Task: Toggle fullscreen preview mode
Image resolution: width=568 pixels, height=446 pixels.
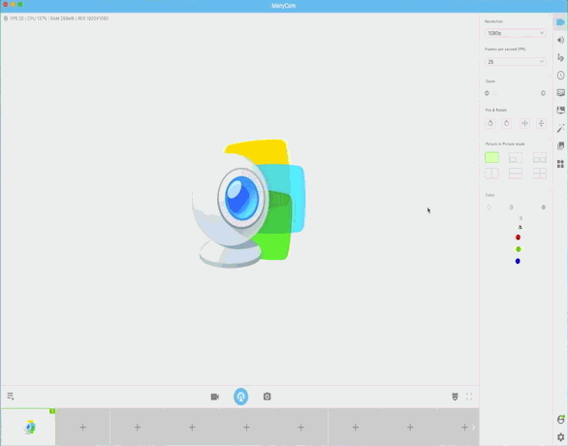Action: click(x=469, y=397)
